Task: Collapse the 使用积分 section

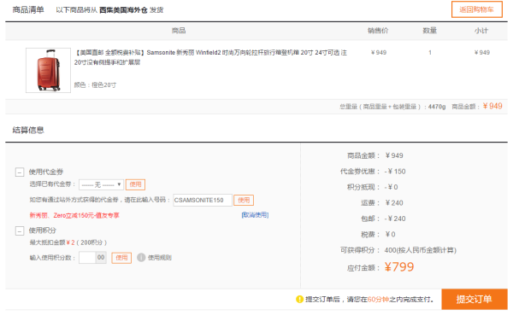Action: [20, 230]
